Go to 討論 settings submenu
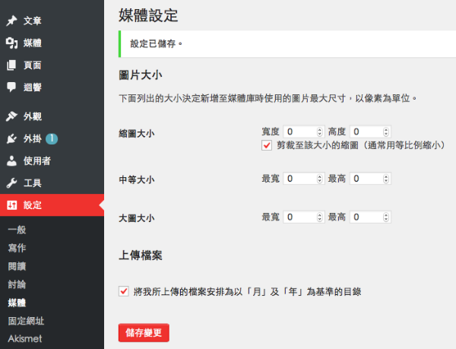This screenshot has width=456, height=349. [17, 284]
